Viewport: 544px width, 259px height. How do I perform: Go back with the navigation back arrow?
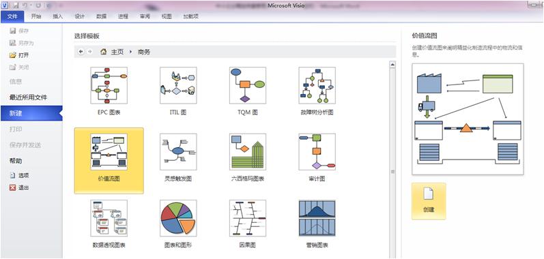tap(81, 52)
